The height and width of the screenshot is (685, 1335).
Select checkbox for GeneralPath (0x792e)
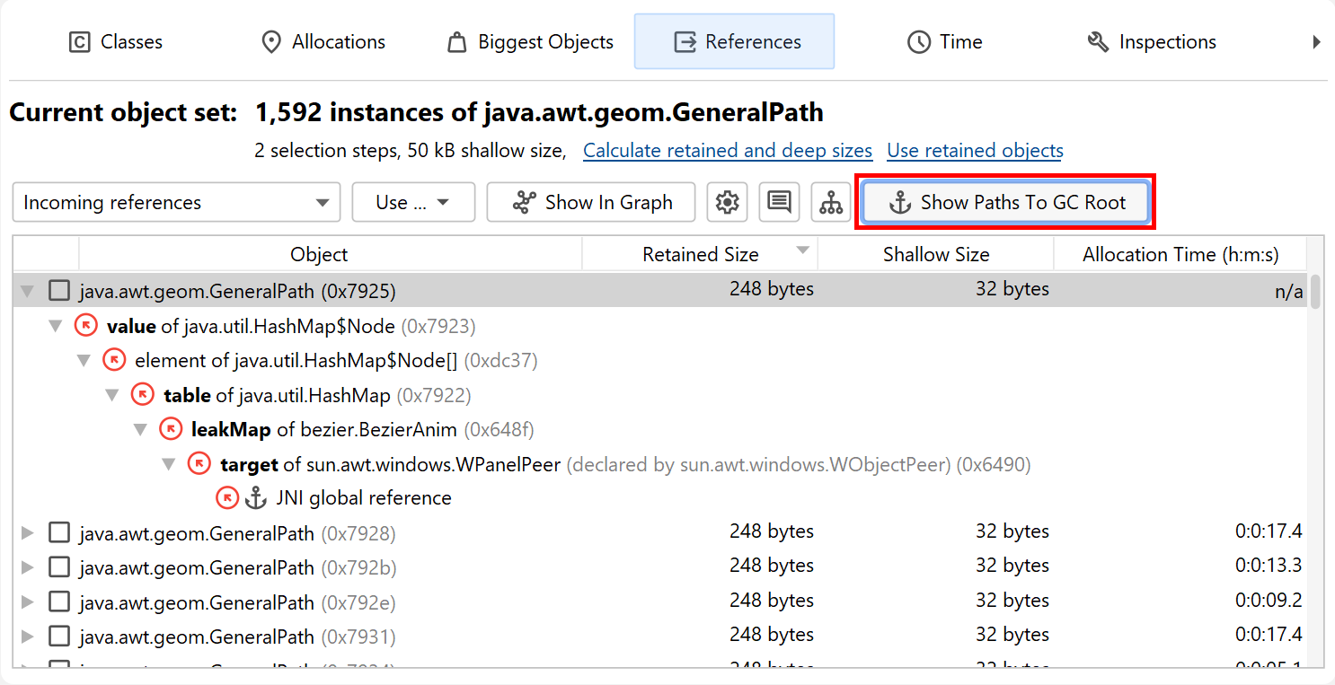tap(59, 602)
